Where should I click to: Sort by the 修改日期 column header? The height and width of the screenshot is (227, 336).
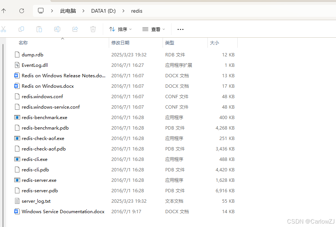120,43
